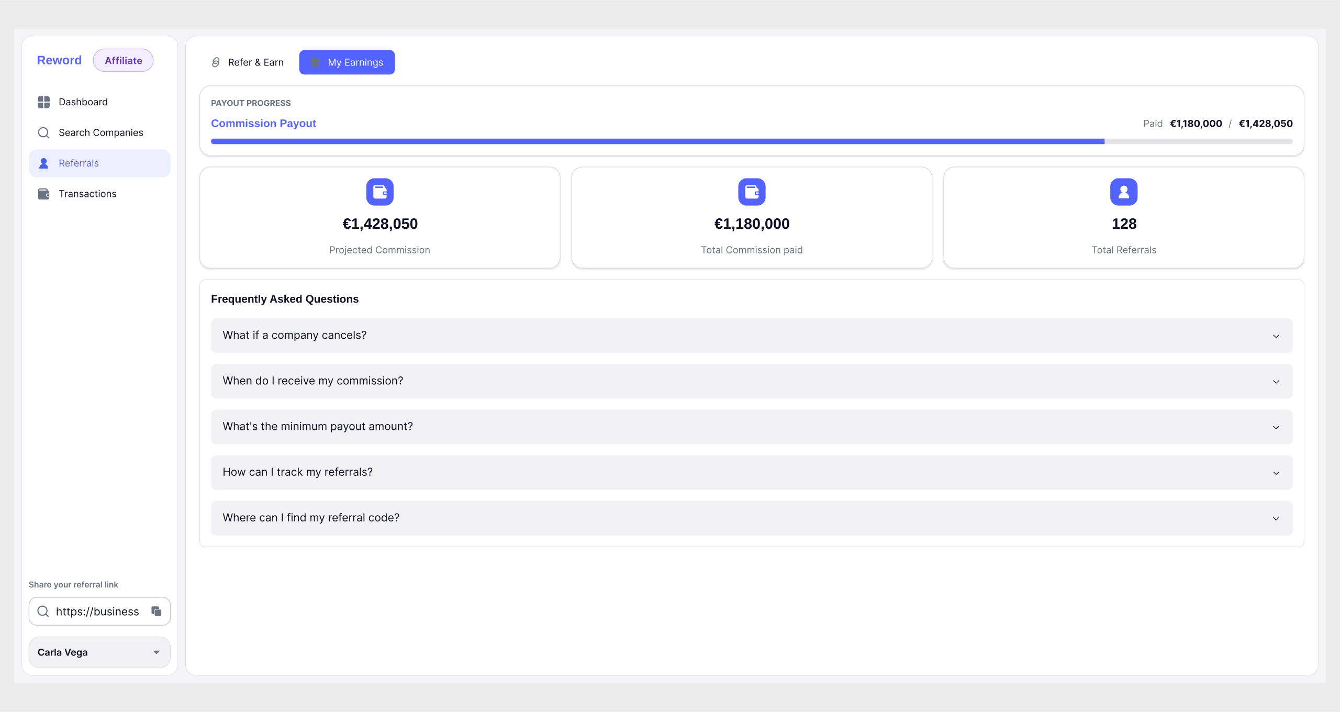
Task: Click the Dashboard grid icon in sidebar
Action: point(44,102)
